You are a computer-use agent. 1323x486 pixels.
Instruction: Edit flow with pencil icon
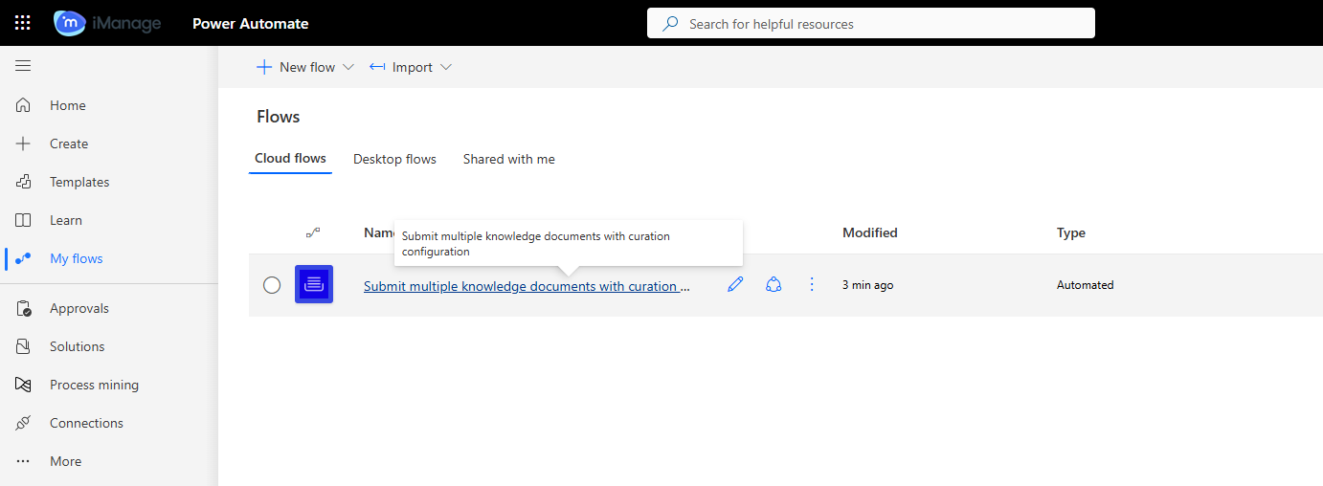click(x=735, y=284)
